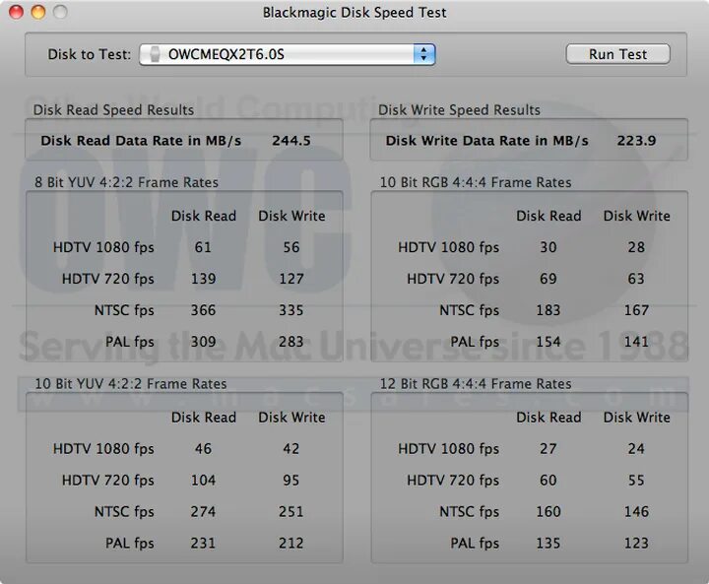The height and width of the screenshot is (584, 709).
Task: Click 12 Bit RGB HDTV 720 read value 60
Action: (548, 480)
